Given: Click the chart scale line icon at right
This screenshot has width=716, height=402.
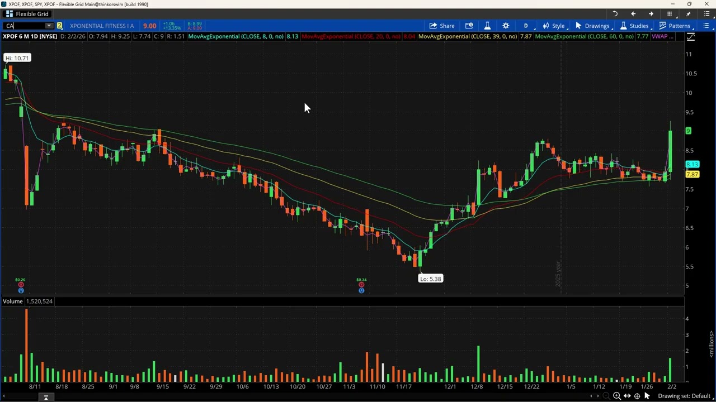Looking at the screenshot, I should click(x=691, y=37).
